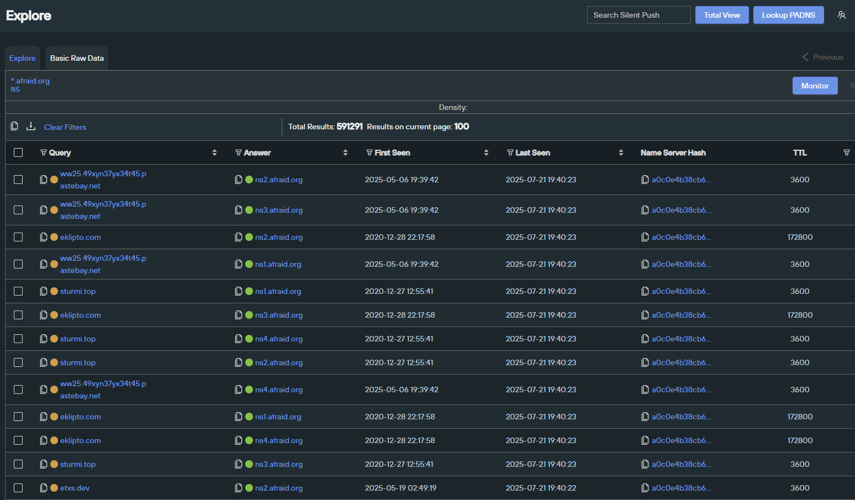Click the download results icon
This screenshot has height=500, width=855.
point(31,127)
